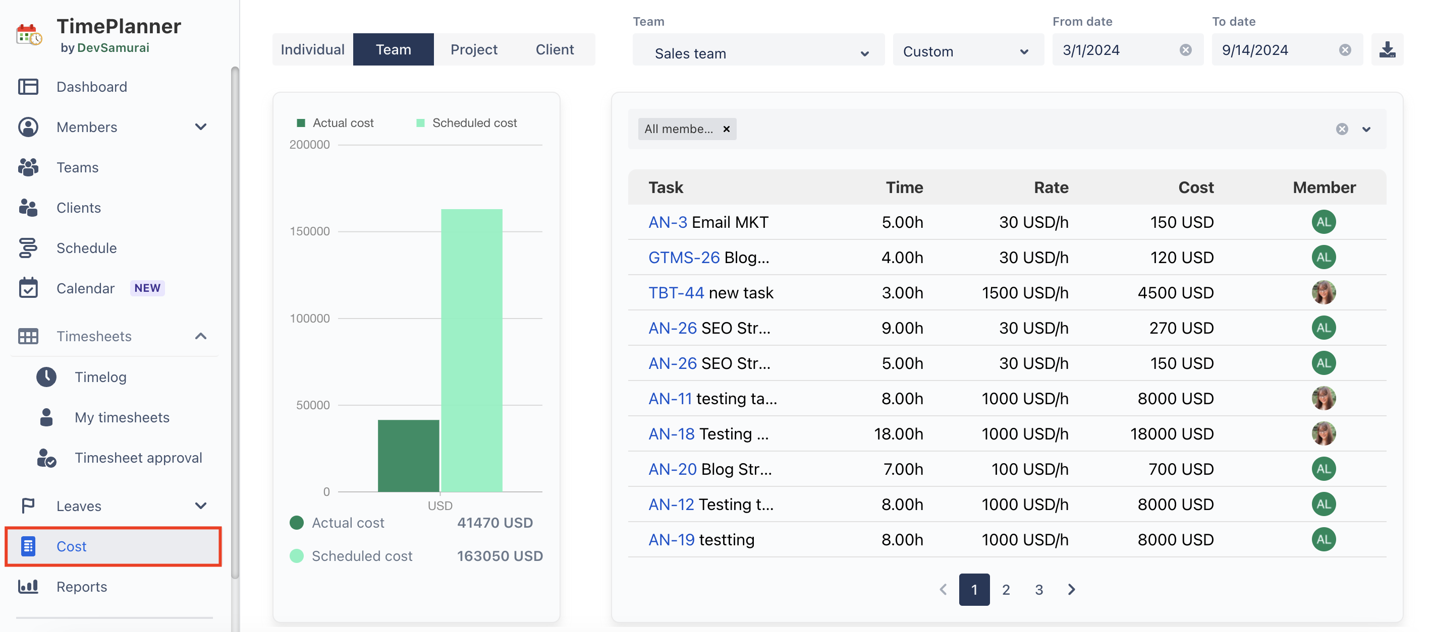Click the download export icon
Screen dimensions: 1432x632
pos(1387,50)
